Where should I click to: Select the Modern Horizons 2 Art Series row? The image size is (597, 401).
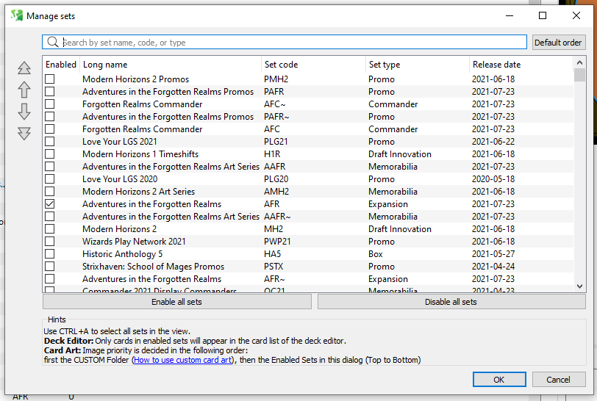[x=308, y=192]
